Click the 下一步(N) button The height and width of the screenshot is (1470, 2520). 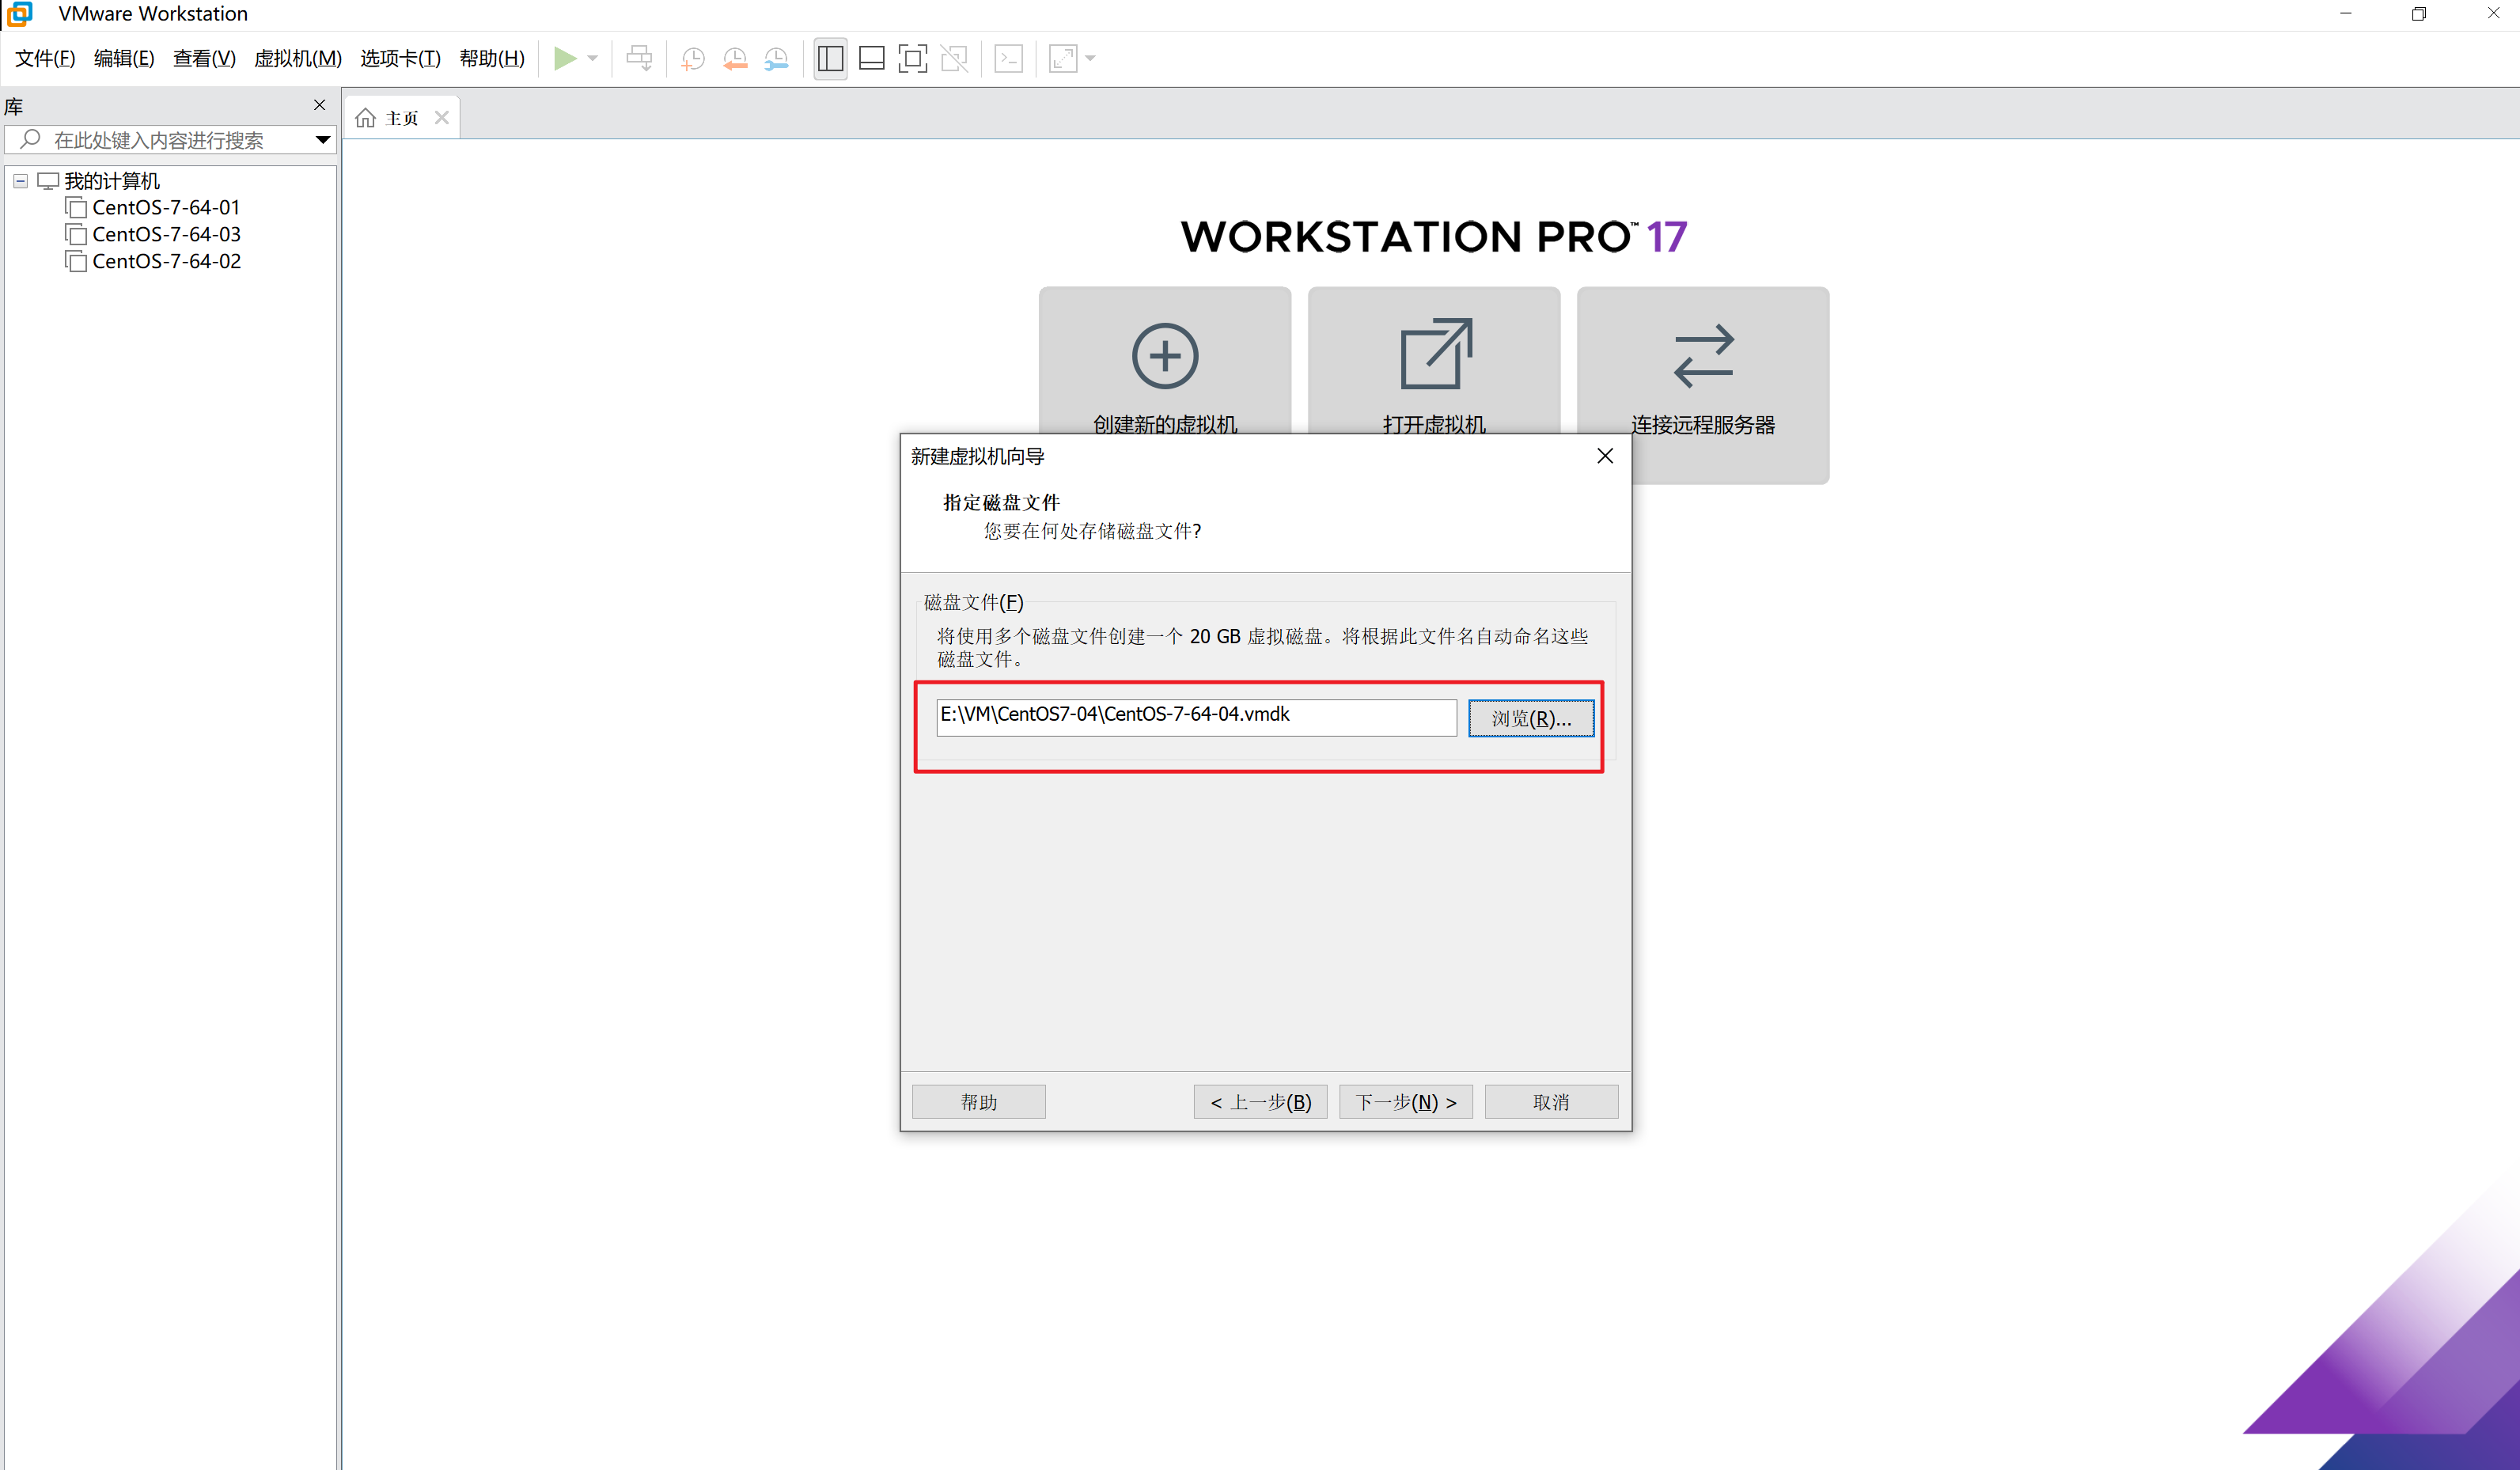(1405, 1101)
